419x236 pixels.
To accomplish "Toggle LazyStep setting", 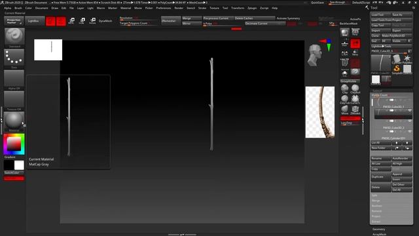I will pos(351,123).
